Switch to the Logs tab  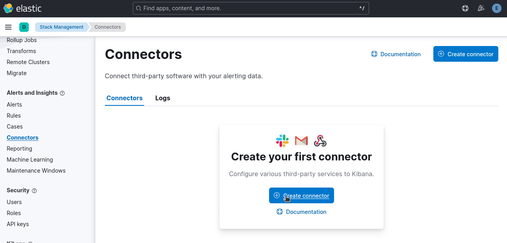pos(163,98)
